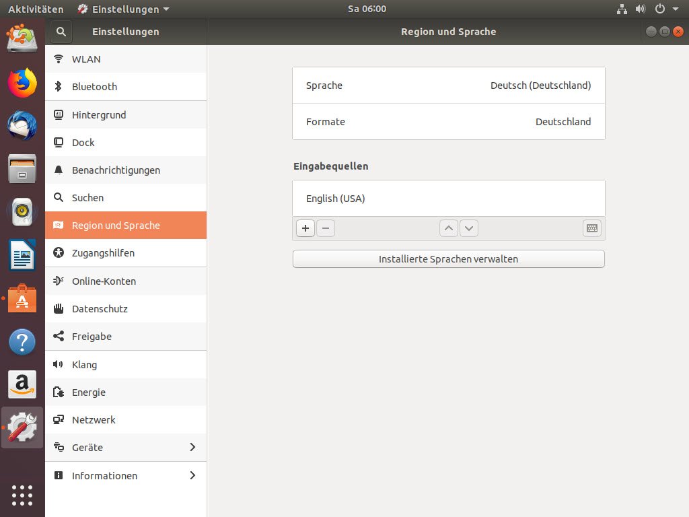Viewport: 689px width, 517px height.
Task: Add a new input source with plus button
Action: [x=305, y=228]
